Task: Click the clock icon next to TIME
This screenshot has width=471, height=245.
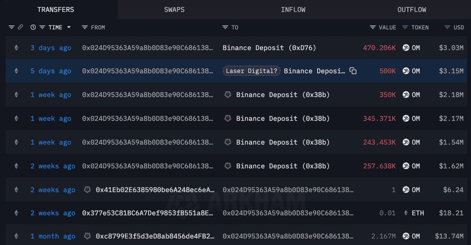Action: [x=33, y=27]
